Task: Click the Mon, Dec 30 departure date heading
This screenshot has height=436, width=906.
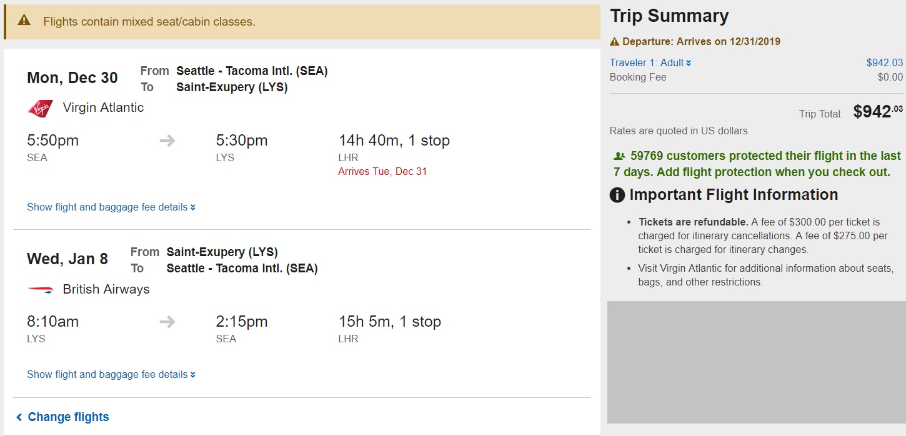Action: point(72,78)
